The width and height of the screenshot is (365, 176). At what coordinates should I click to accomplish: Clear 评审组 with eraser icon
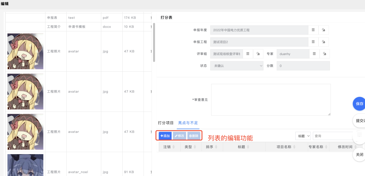pos(258,54)
